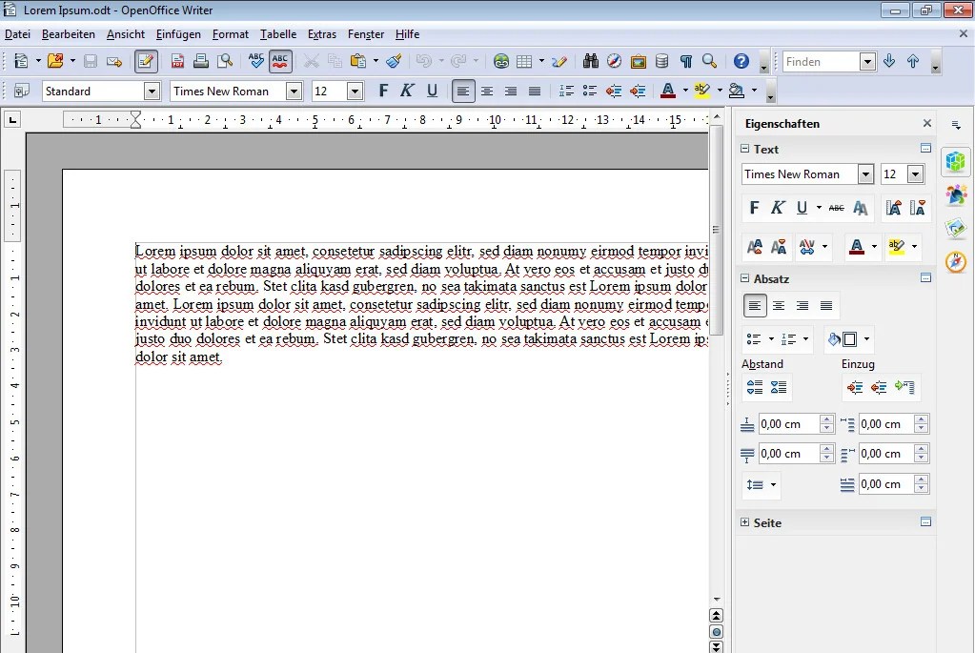Open the Format menu
This screenshot has height=653, width=975.
pyautogui.click(x=230, y=34)
